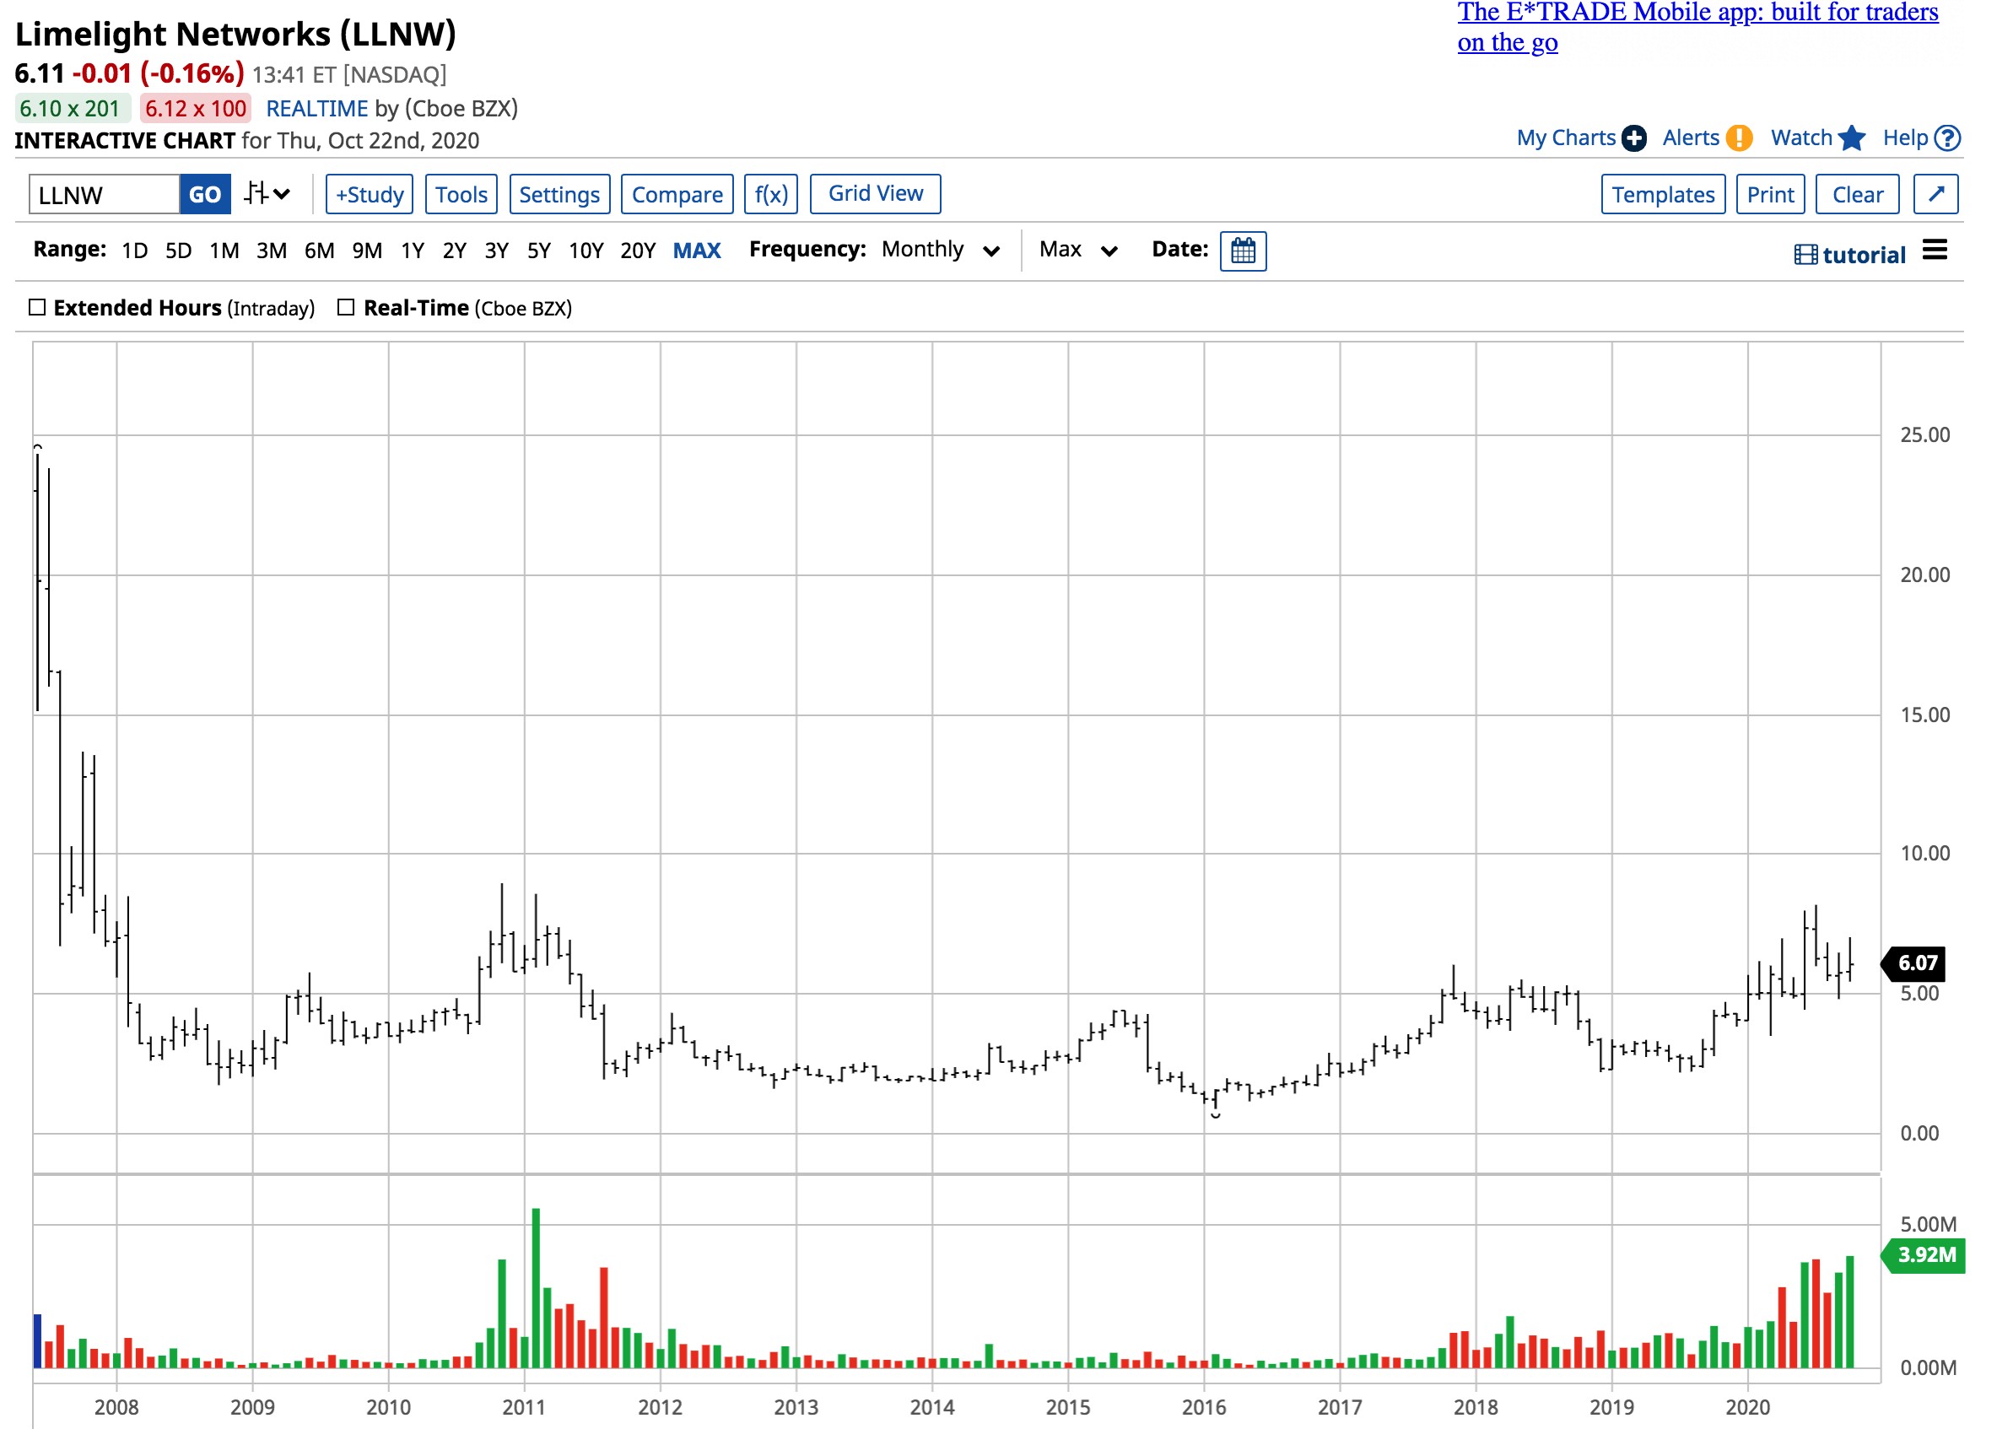Click the Alerts link text
Screen dimensions: 2013x1456
coord(1691,138)
